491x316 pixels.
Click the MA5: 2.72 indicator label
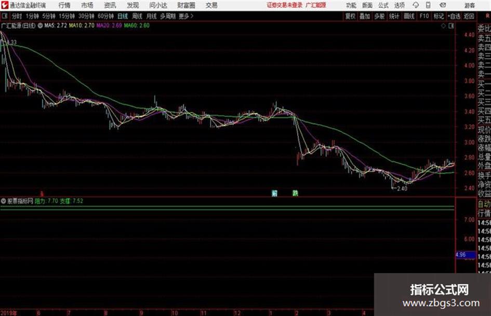click(x=56, y=25)
